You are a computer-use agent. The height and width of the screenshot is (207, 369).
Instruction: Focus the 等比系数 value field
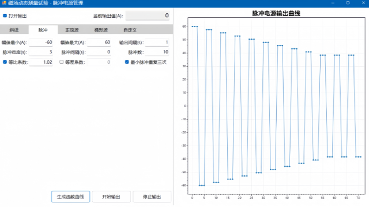pyautogui.click(x=41, y=62)
